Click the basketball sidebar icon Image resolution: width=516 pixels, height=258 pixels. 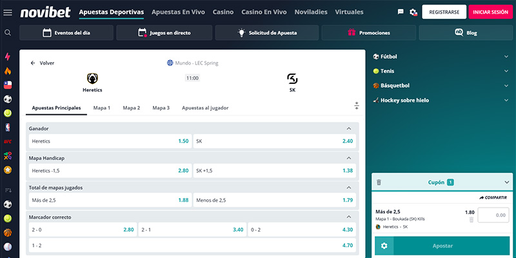click(x=8, y=233)
